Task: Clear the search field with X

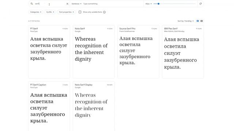Action: (67, 4)
